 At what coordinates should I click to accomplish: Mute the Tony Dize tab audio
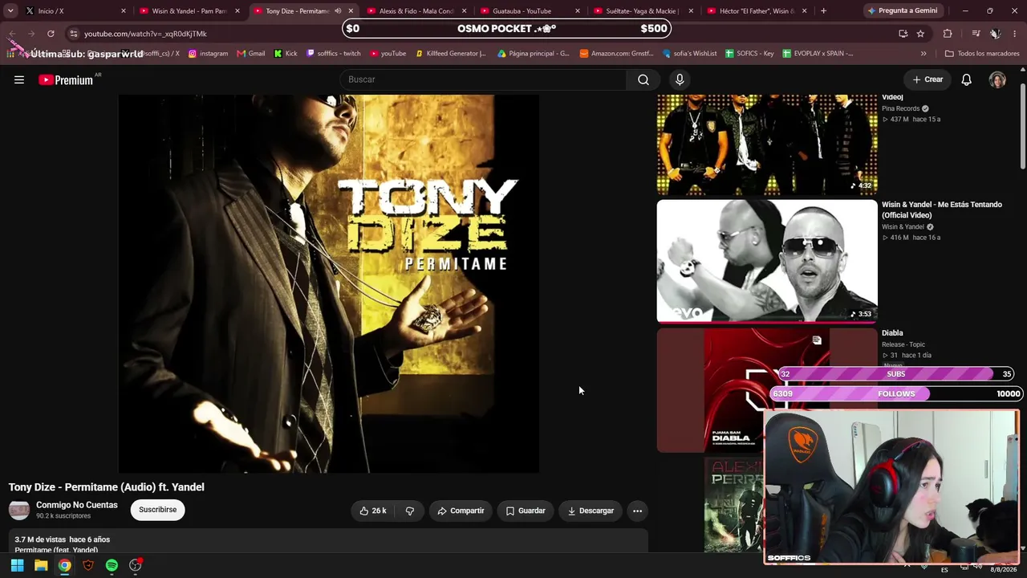pyautogui.click(x=338, y=11)
